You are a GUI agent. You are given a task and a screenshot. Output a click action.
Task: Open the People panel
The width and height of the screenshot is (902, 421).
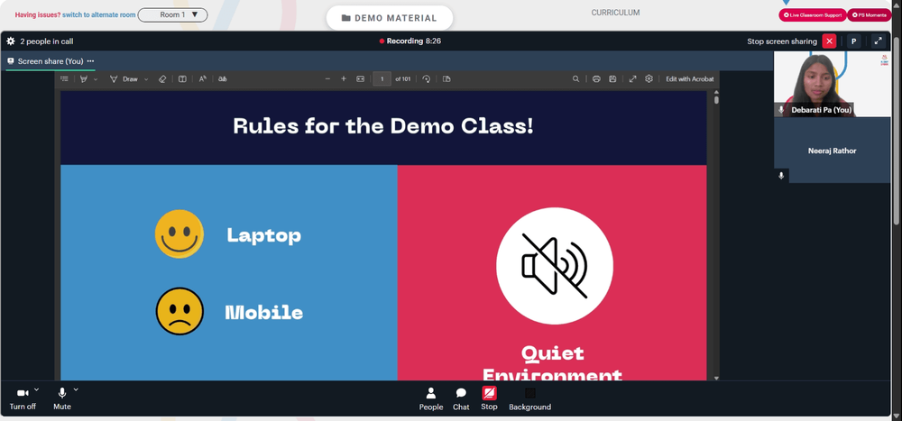(431, 399)
